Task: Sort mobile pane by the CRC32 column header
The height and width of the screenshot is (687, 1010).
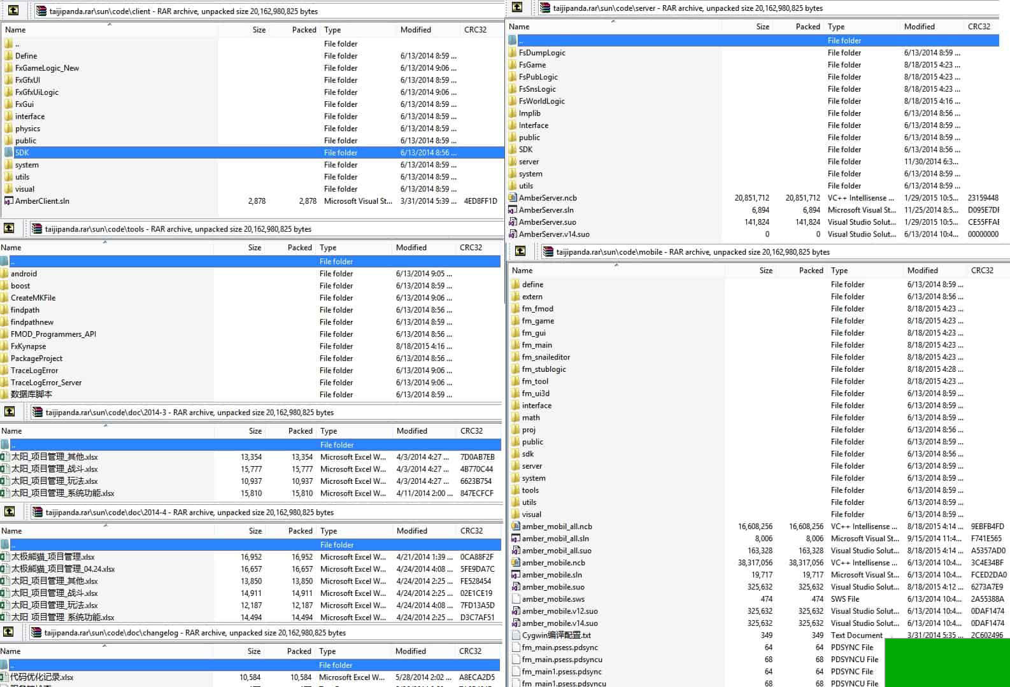Action: (x=981, y=271)
